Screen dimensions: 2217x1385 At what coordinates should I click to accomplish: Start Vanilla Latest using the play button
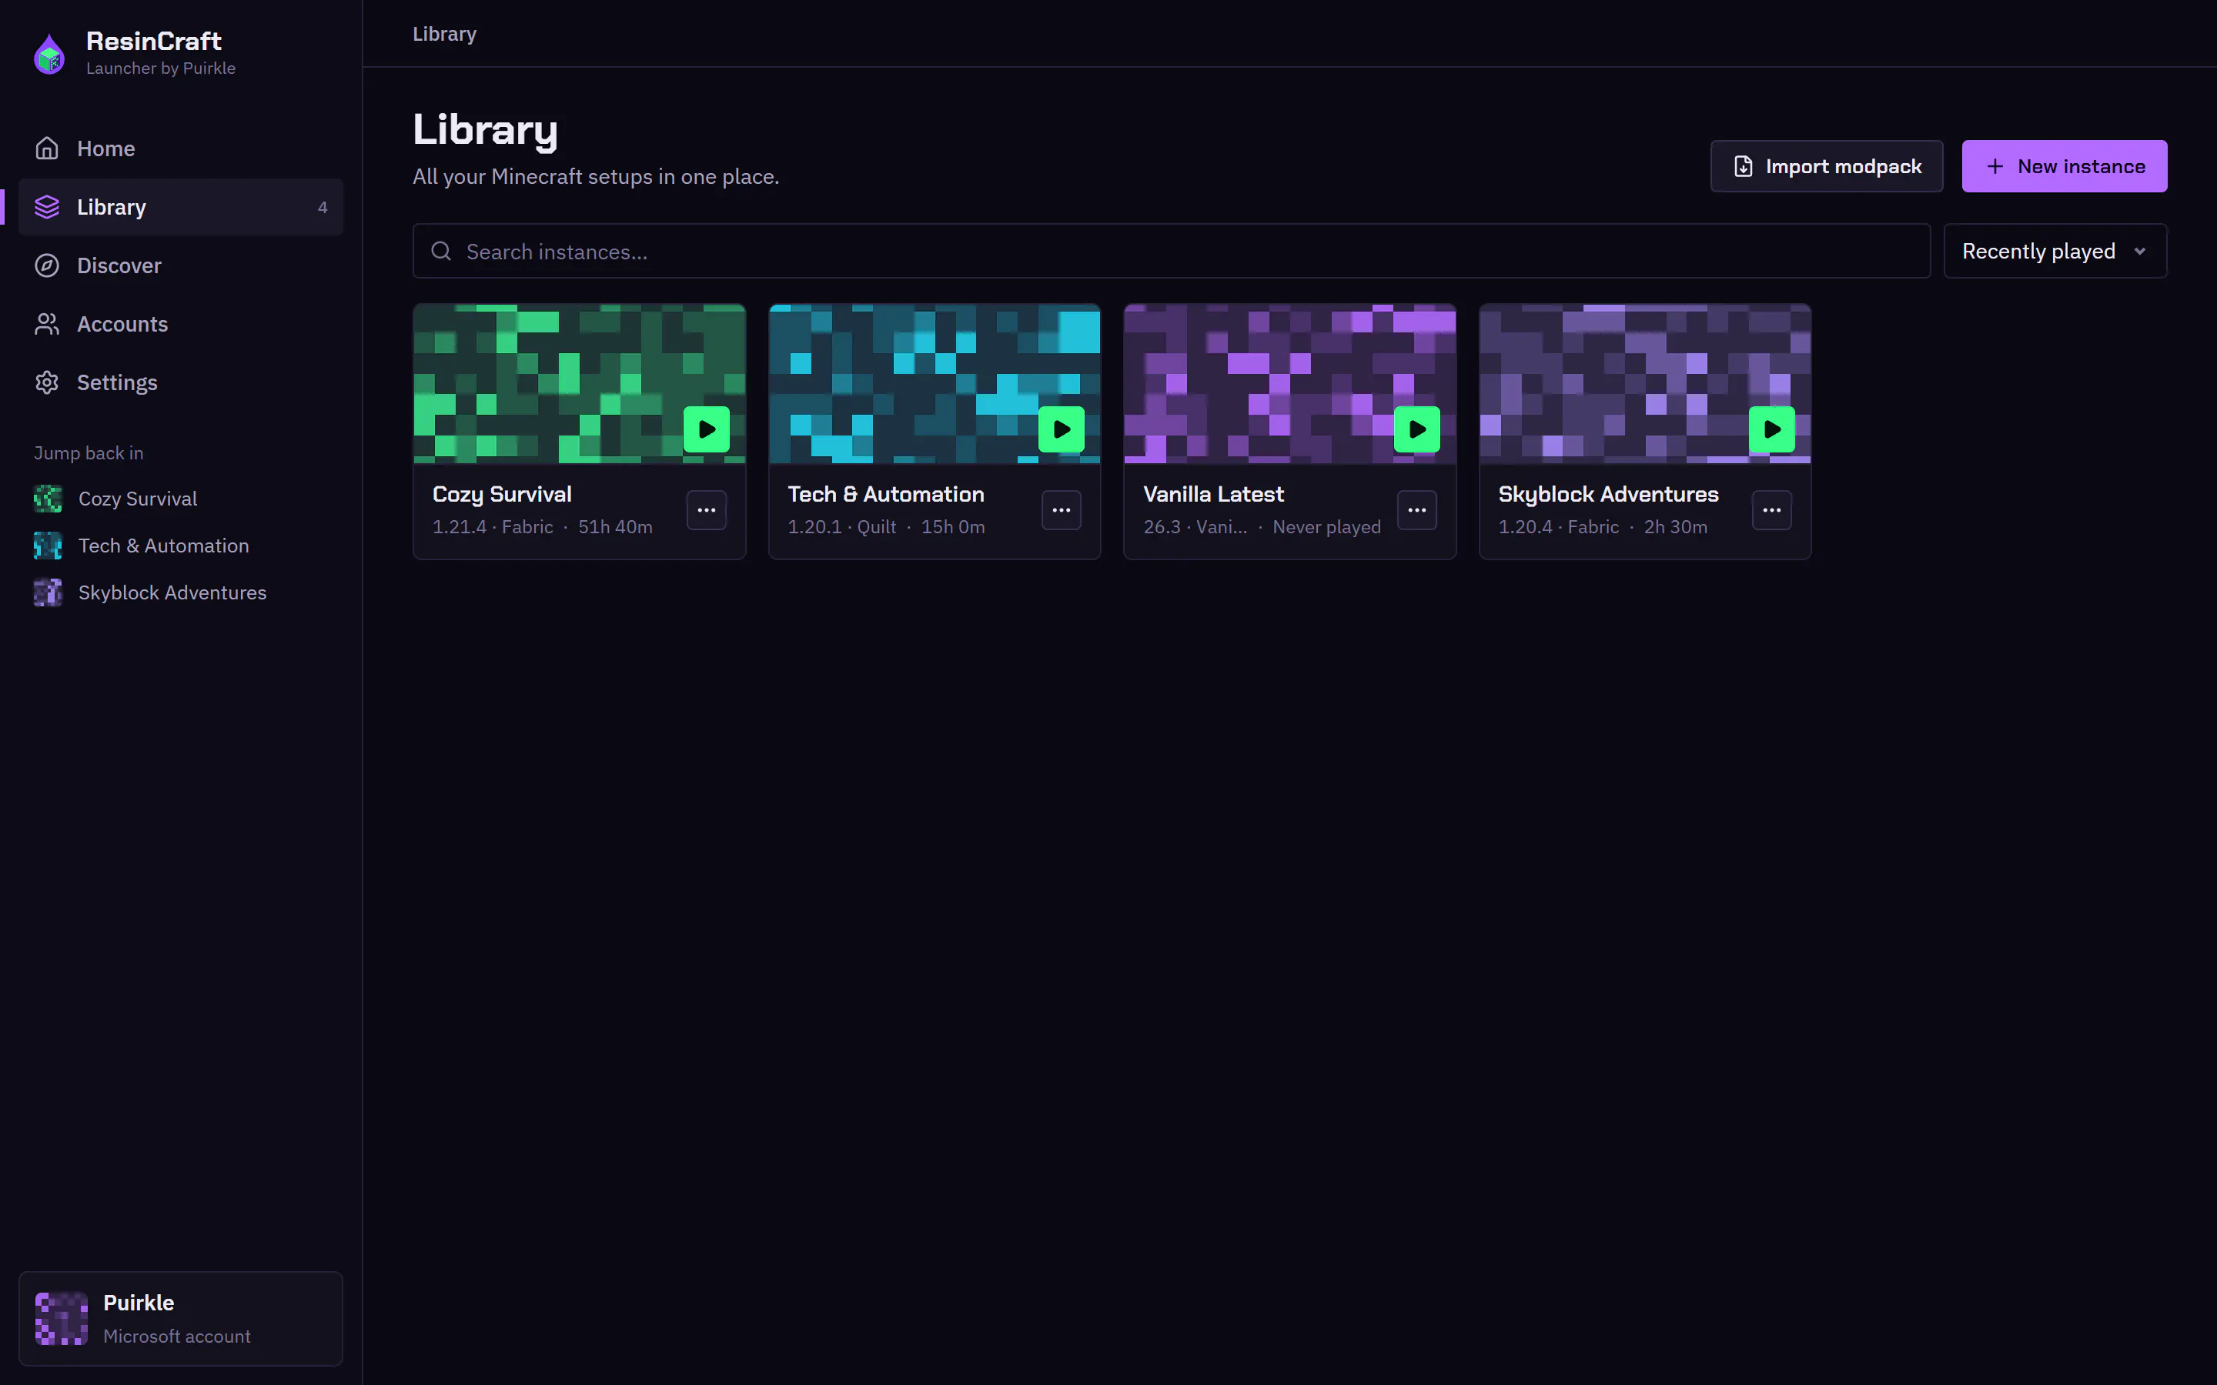coord(1416,429)
